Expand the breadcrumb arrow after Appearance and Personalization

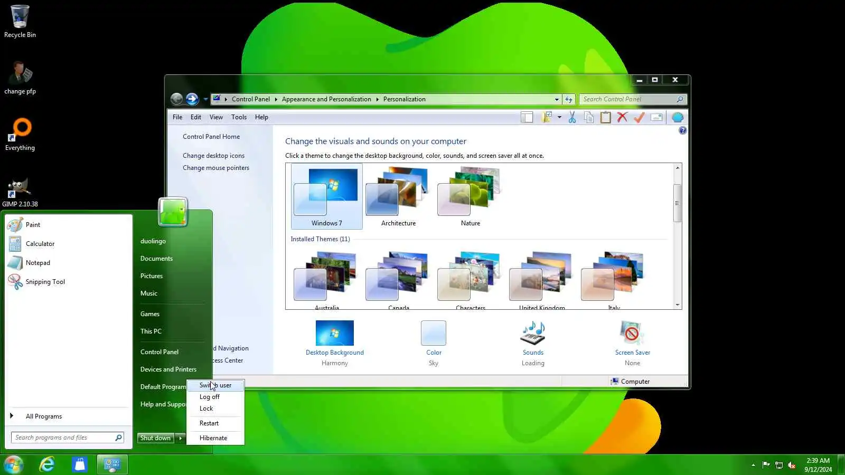(x=377, y=99)
